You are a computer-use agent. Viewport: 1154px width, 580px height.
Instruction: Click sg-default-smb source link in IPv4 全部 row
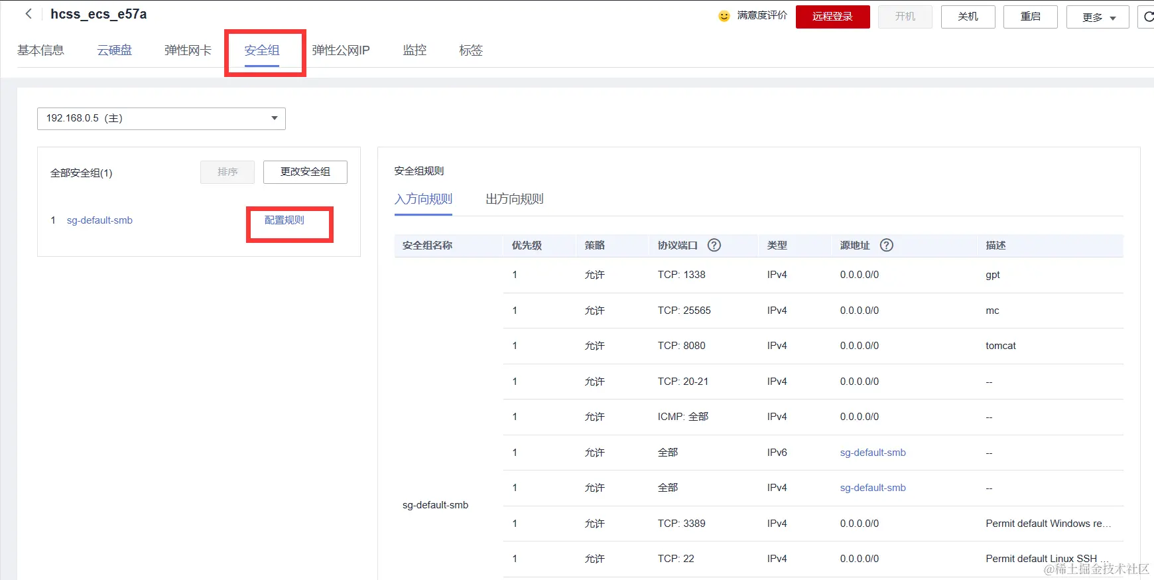[873, 488]
